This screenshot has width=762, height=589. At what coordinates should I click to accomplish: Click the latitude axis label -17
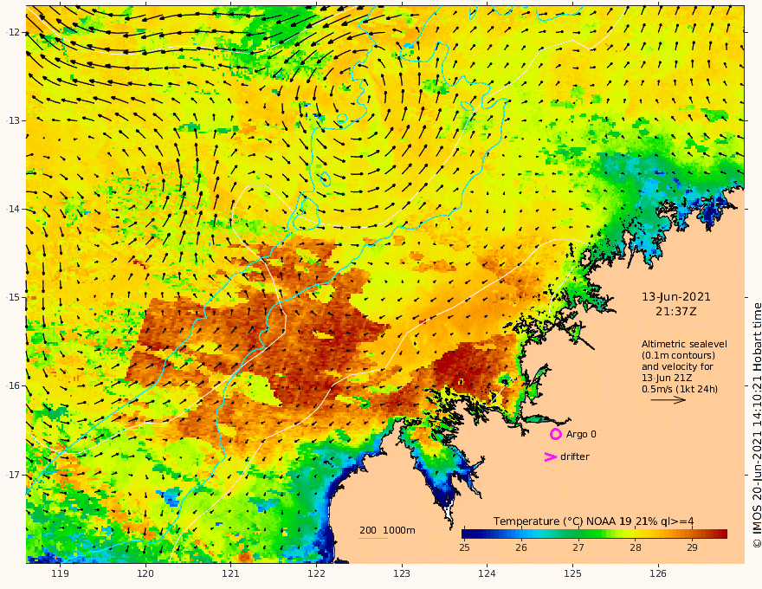[13, 475]
